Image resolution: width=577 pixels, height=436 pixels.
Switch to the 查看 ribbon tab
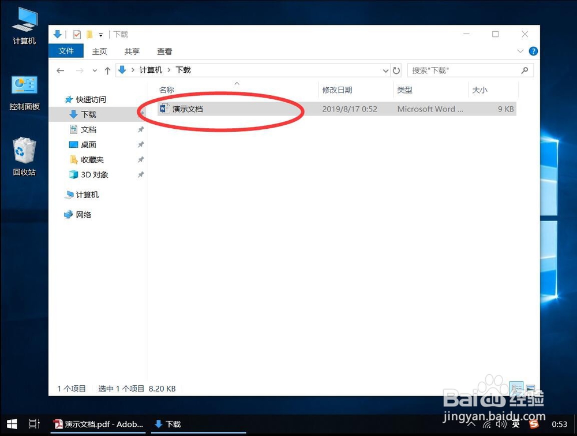pos(164,51)
